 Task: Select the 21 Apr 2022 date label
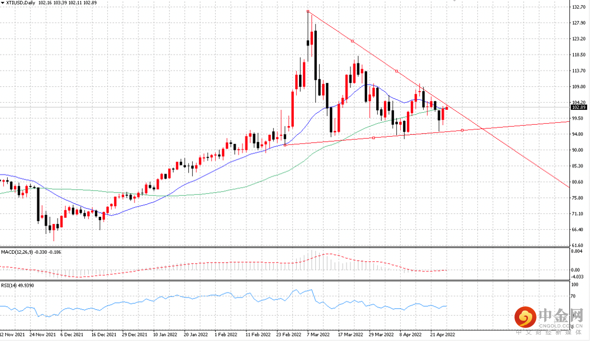click(442, 334)
